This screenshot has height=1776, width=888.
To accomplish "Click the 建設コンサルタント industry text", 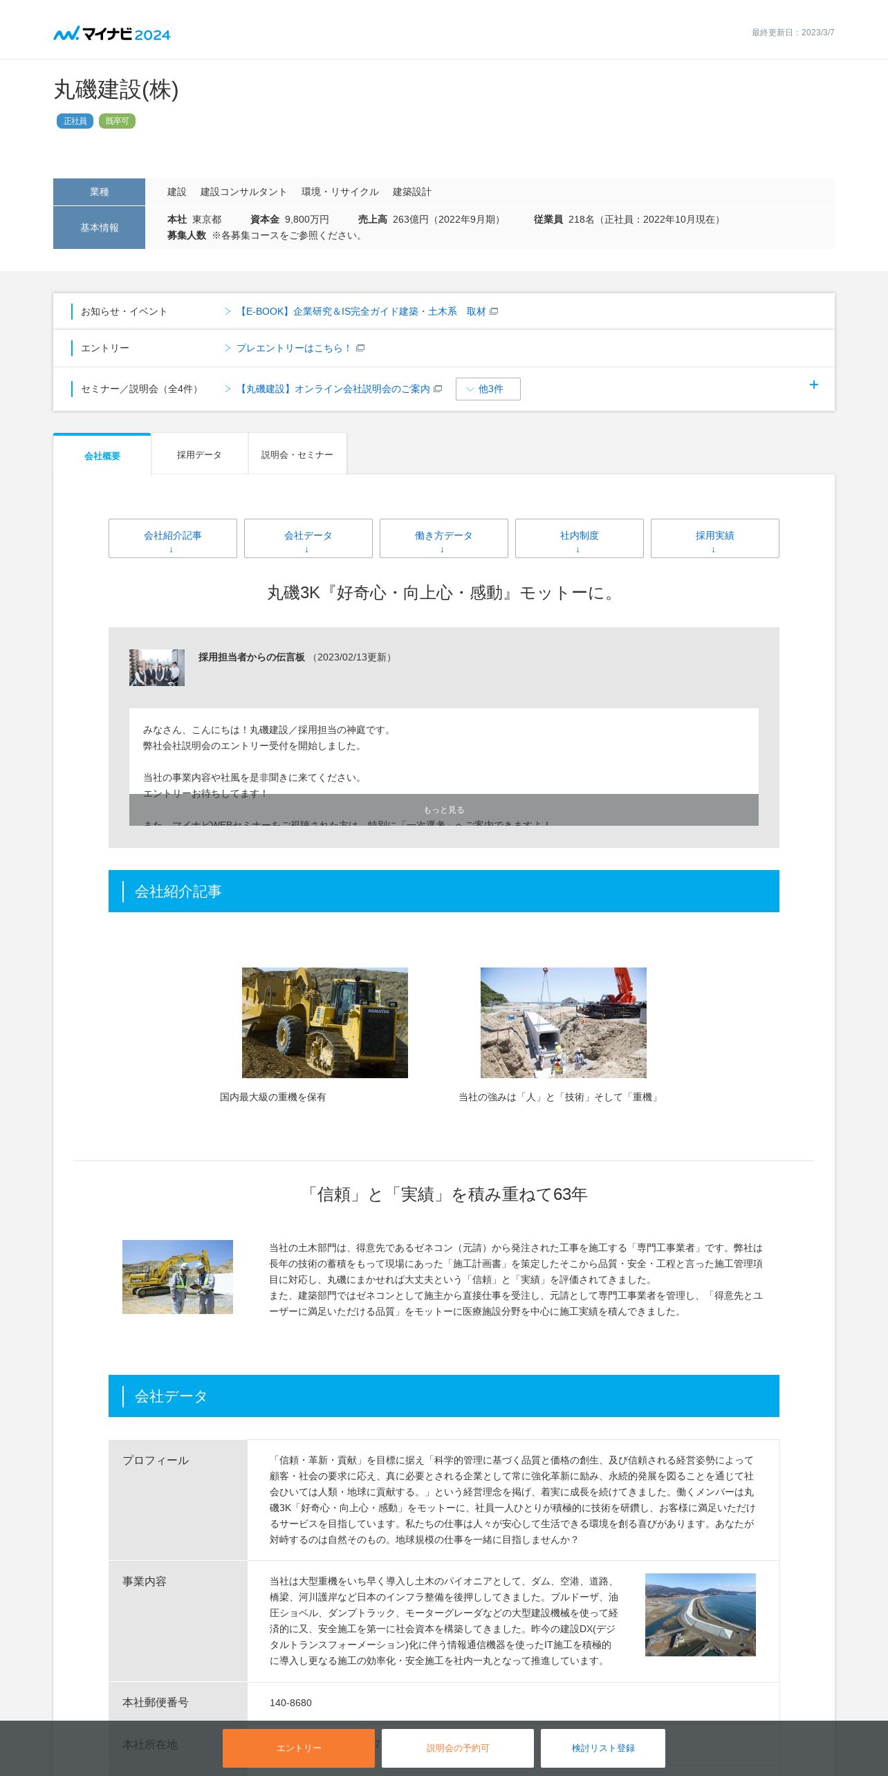I will pos(243,192).
